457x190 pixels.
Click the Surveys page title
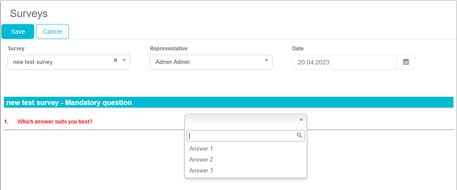[29, 14]
